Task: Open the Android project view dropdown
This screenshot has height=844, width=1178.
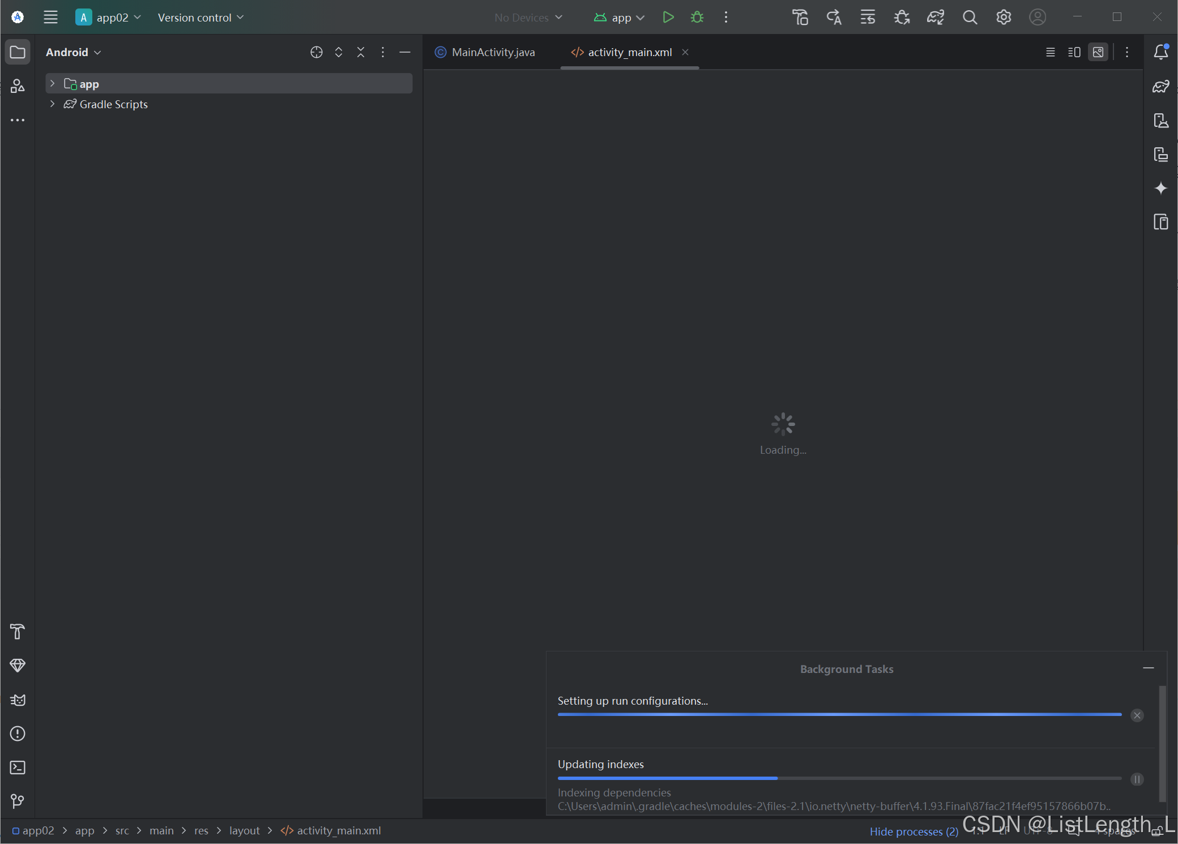Action: tap(74, 52)
